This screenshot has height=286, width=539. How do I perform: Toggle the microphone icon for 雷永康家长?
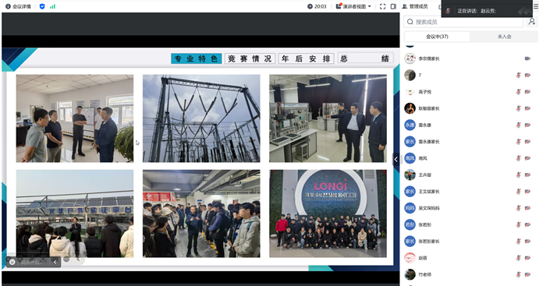(519, 142)
